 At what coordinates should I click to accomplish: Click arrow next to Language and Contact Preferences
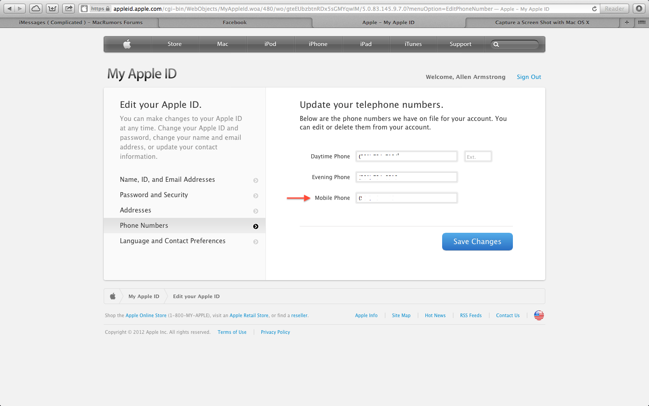[256, 242]
